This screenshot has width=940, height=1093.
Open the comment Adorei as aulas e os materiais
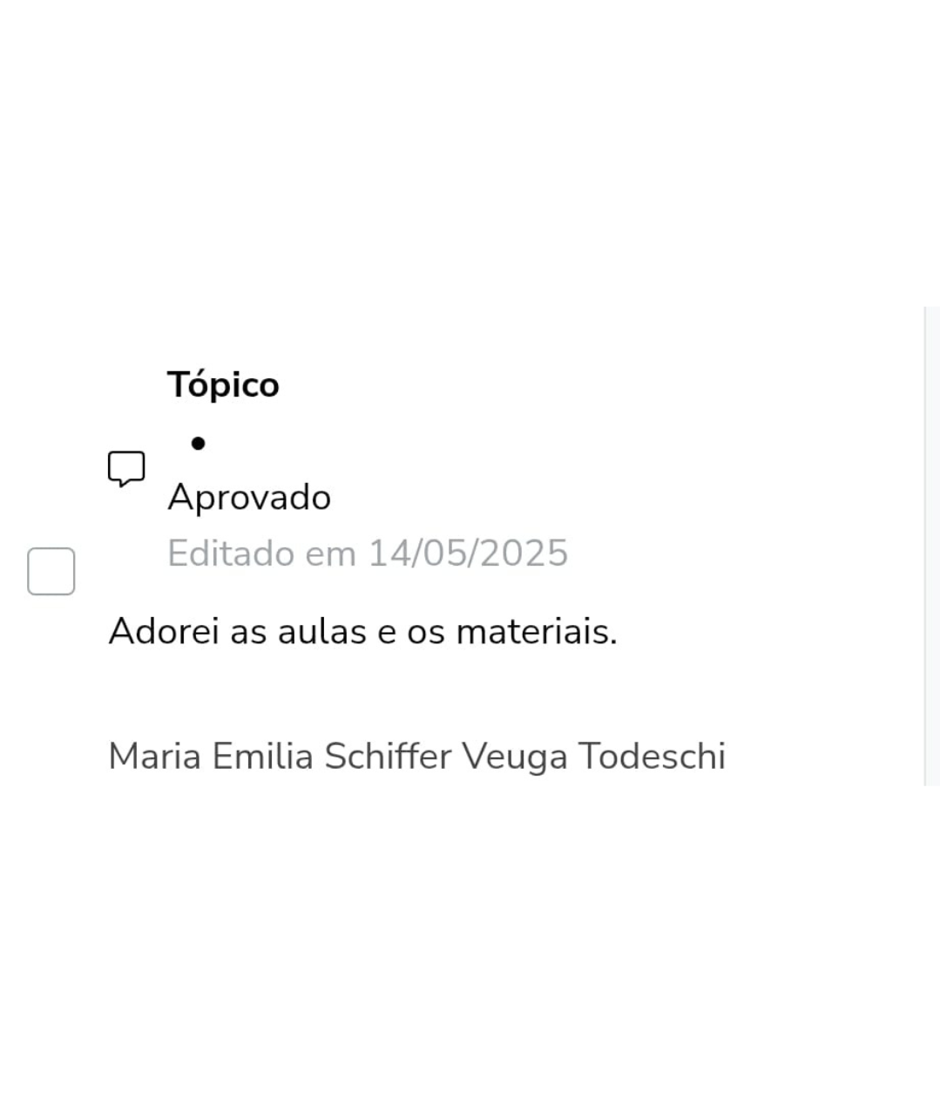362,630
